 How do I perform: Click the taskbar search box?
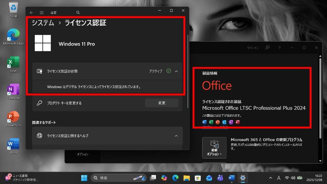click(118, 178)
